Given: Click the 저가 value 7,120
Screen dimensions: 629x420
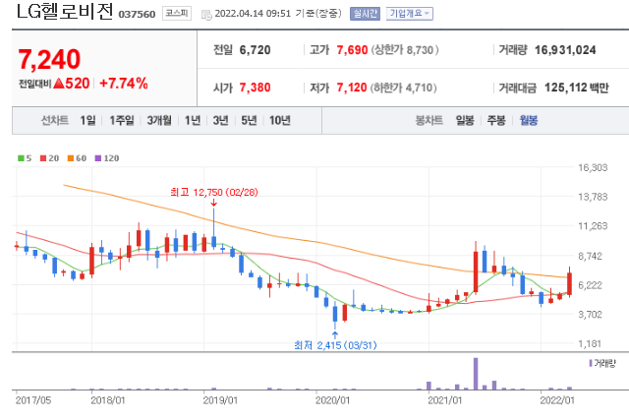Looking at the screenshot, I should point(352,88).
